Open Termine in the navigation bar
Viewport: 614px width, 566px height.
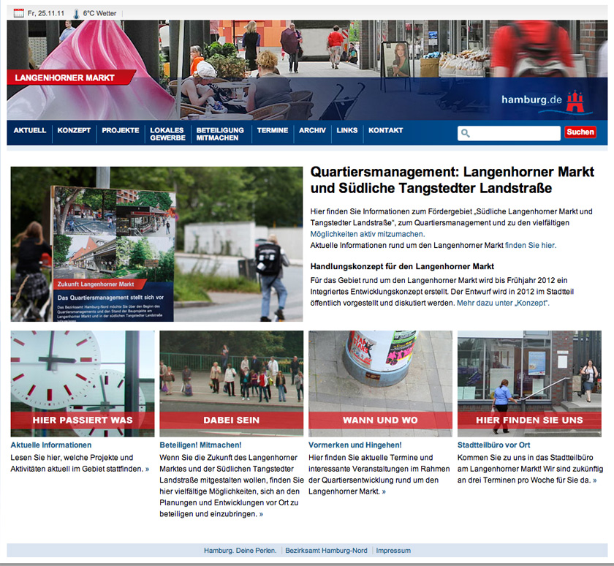pos(273,130)
